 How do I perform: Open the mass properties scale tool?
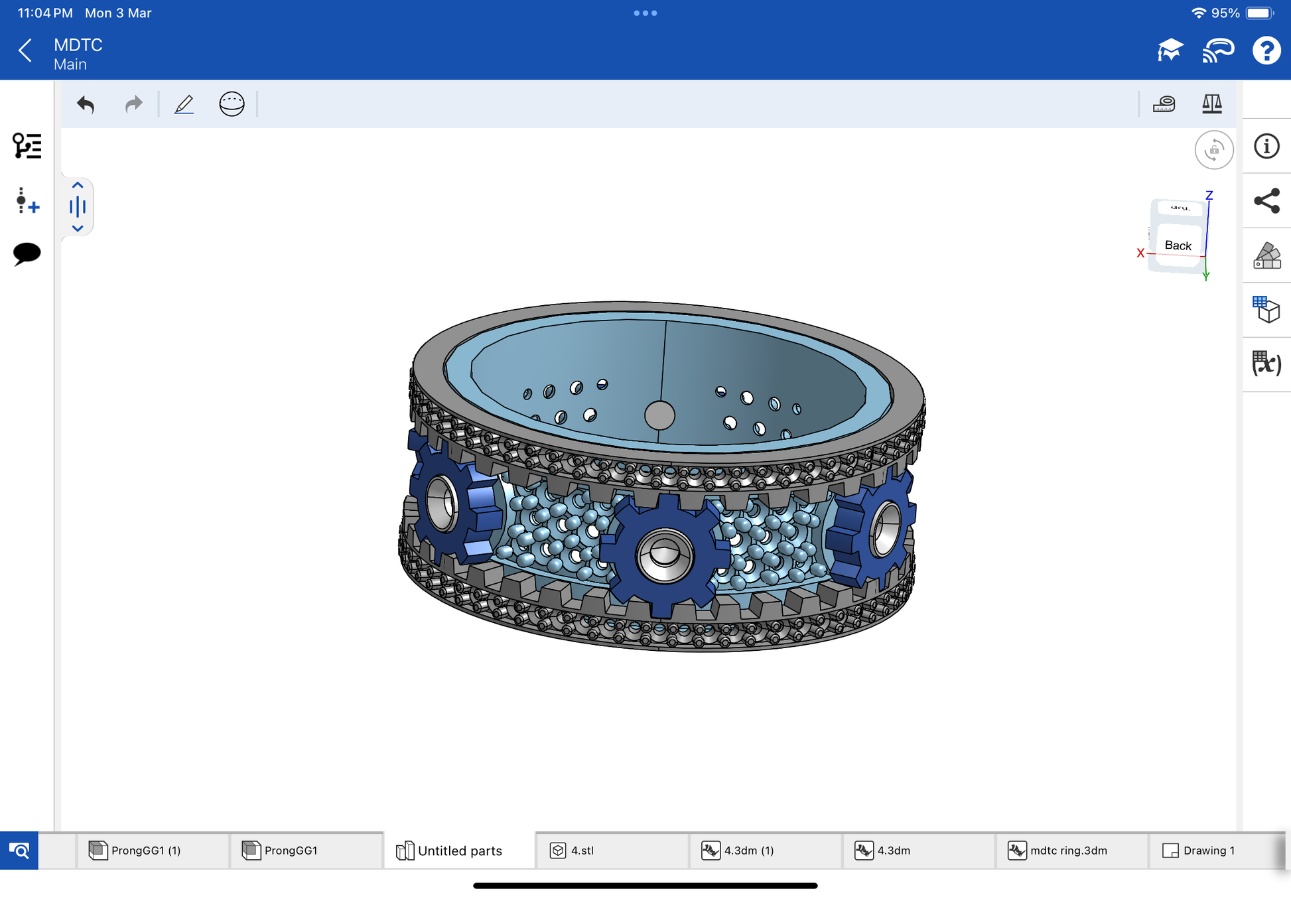pyautogui.click(x=1211, y=104)
